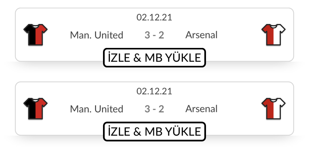Screen dimensions: 309x158
Task: Click the red-white Arsenal jersey in second match
Action: pos(273,109)
